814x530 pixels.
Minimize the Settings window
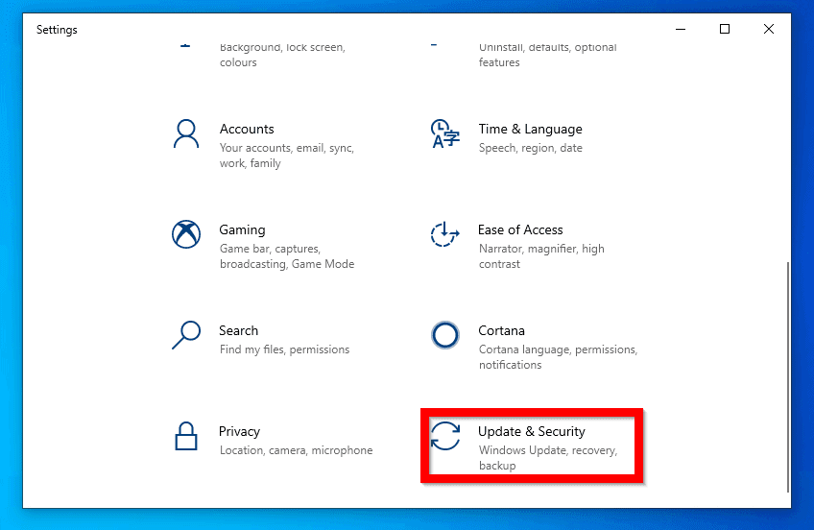point(681,29)
